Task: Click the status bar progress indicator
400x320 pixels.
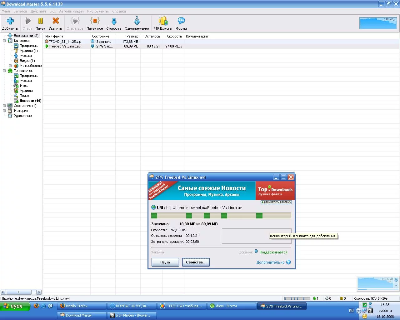Action: coord(297,298)
